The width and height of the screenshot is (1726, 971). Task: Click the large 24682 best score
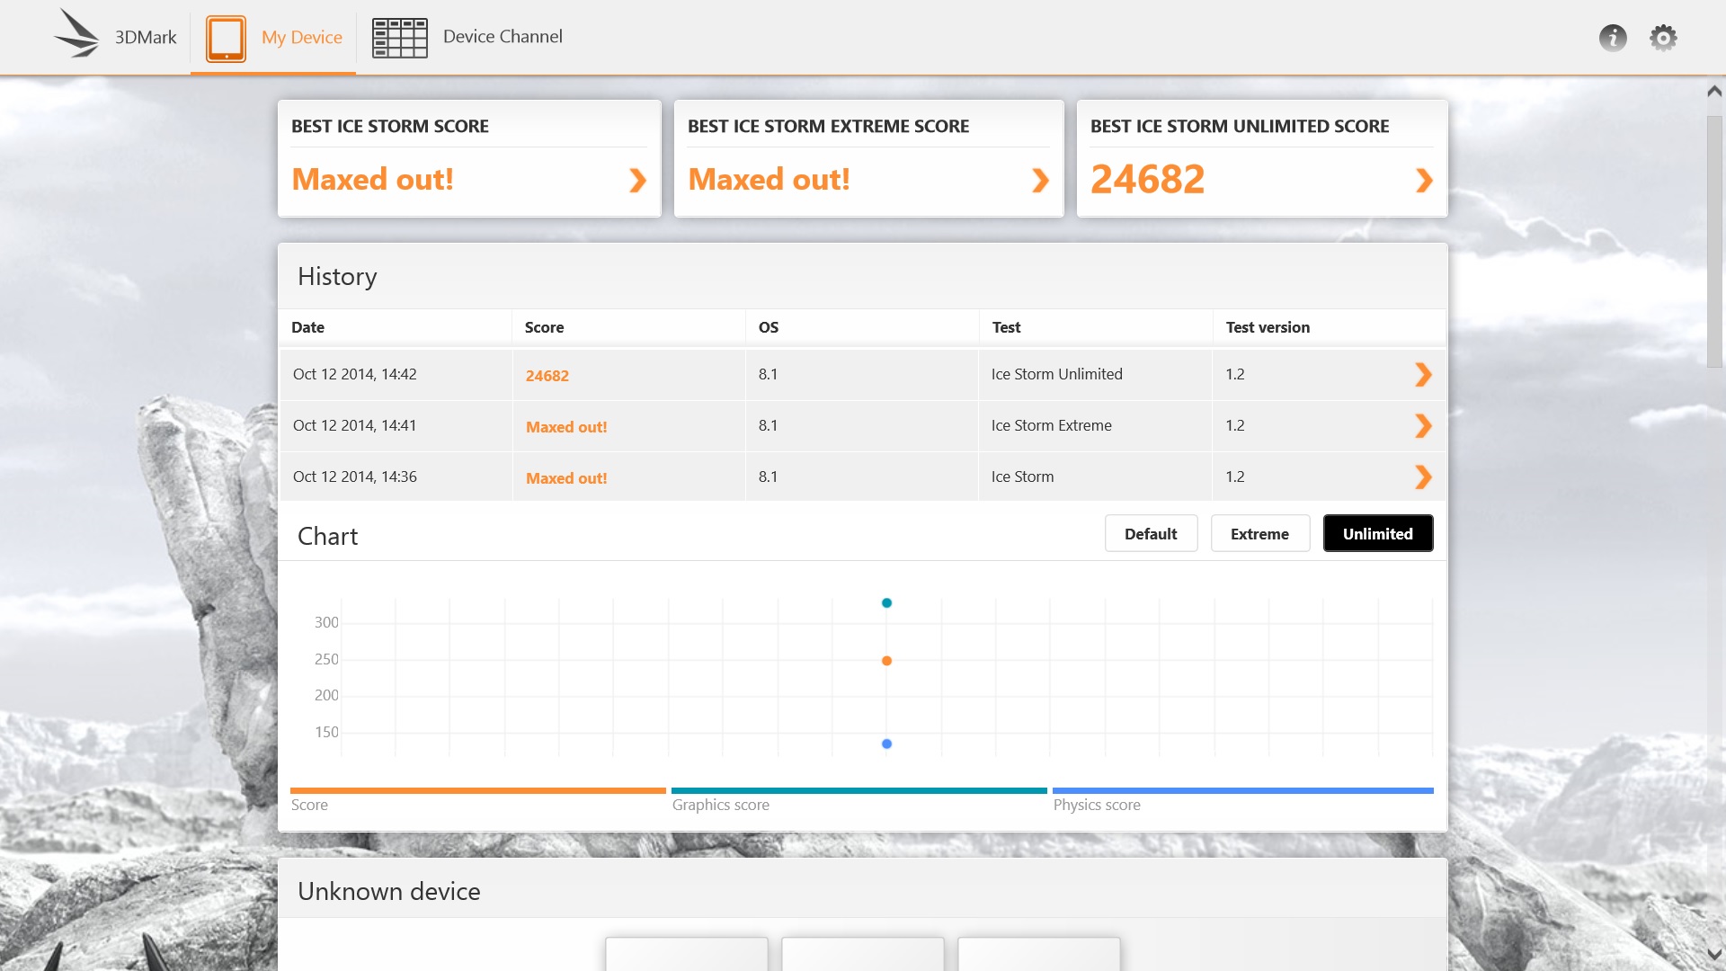(1147, 179)
